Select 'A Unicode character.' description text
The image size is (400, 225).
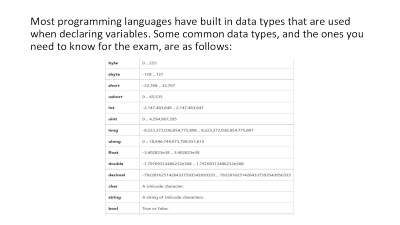click(163, 186)
